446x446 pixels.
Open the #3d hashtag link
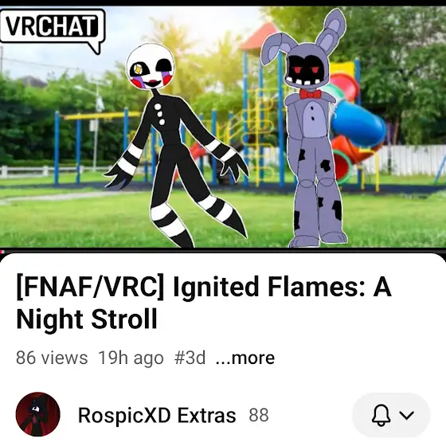(190, 358)
